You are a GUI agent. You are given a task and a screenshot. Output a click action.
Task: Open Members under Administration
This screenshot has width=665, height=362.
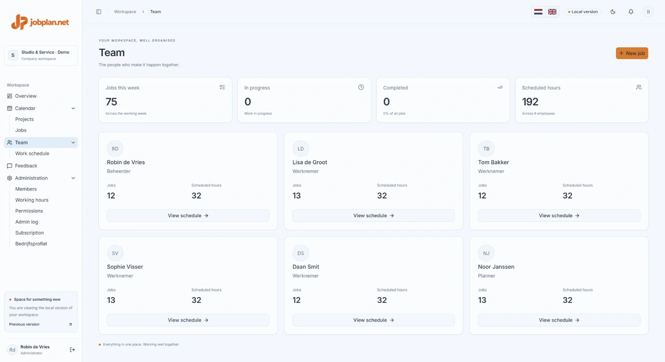click(26, 189)
